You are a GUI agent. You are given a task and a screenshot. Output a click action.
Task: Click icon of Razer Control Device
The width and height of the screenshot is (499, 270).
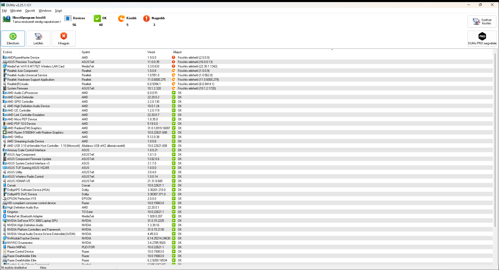pos(5,252)
